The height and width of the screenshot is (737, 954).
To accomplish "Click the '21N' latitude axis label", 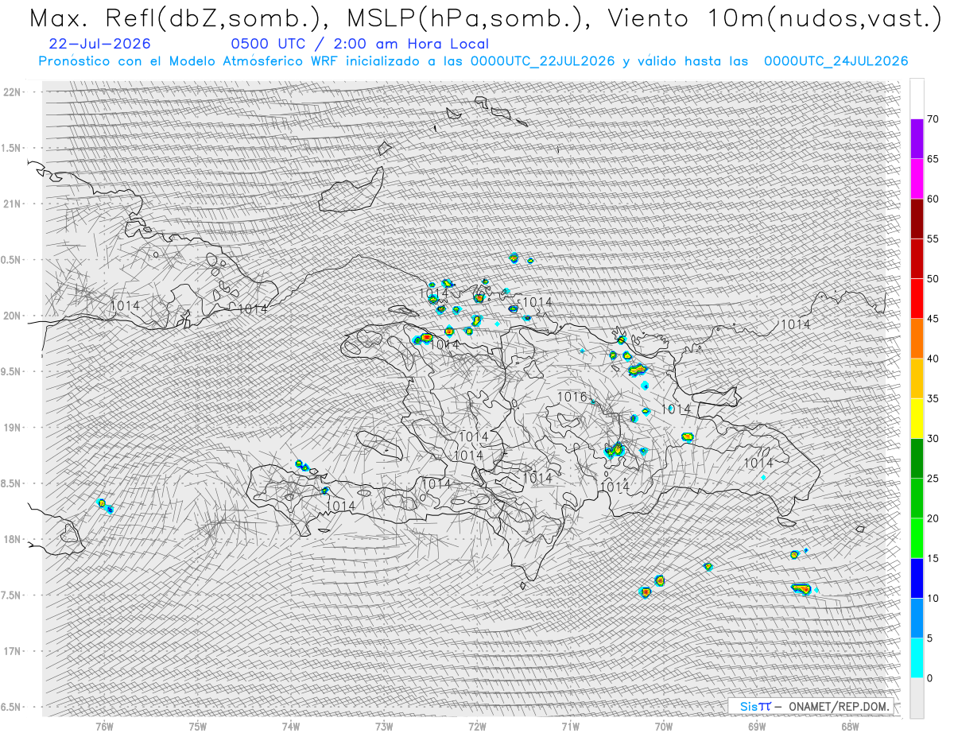I will [x=11, y=204].
